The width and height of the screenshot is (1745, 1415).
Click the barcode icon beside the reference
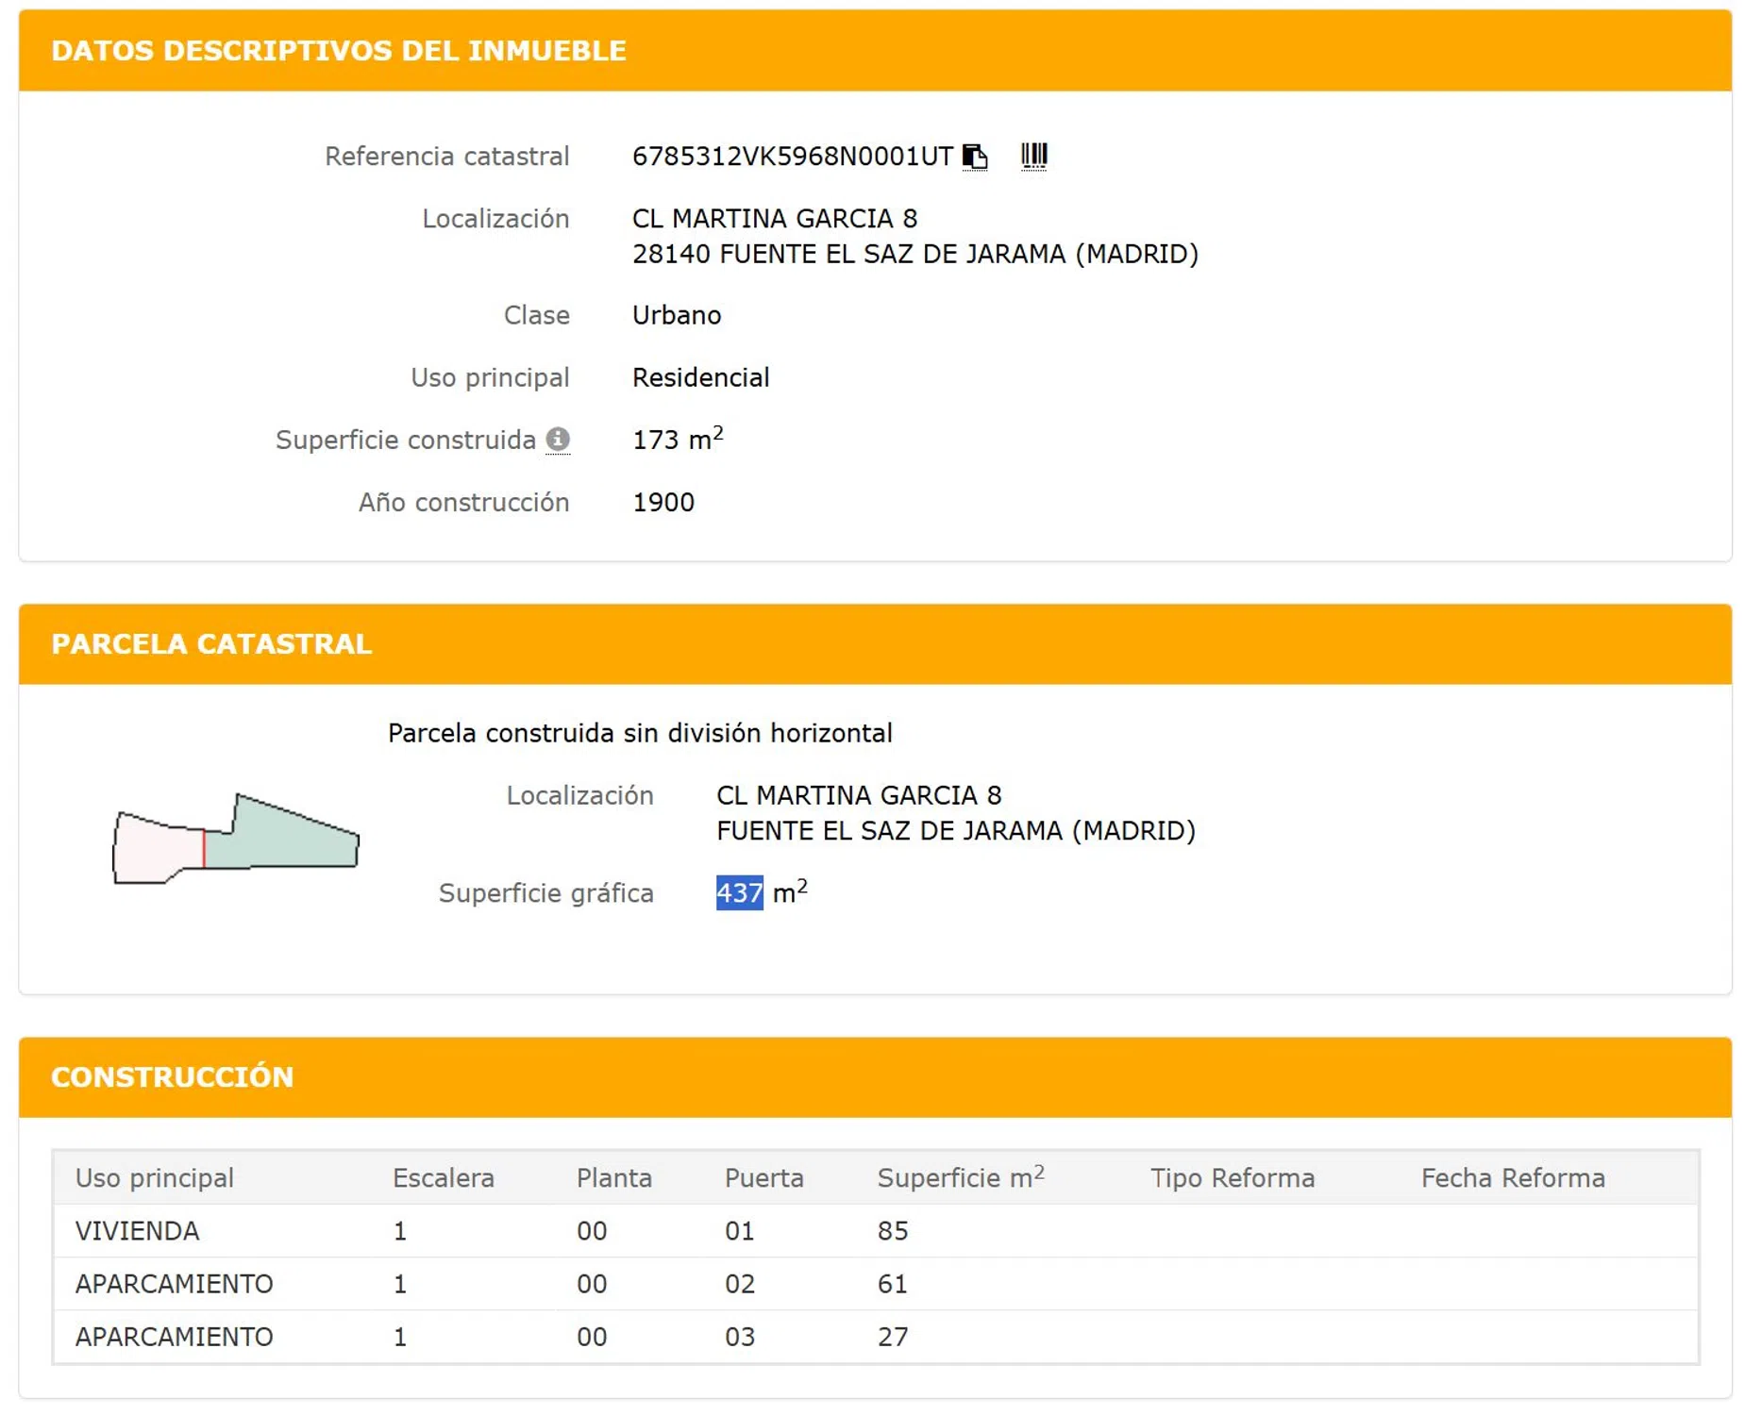point(1033,155)
